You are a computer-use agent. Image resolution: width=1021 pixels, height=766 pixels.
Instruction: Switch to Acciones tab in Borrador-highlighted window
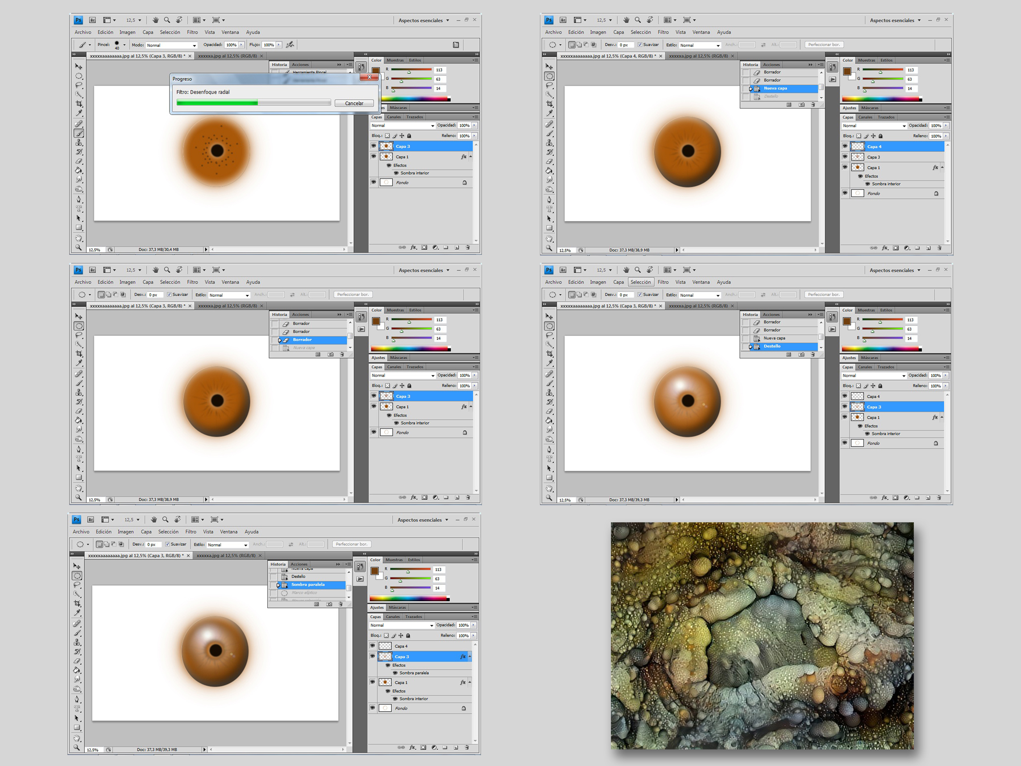[300, 314]
